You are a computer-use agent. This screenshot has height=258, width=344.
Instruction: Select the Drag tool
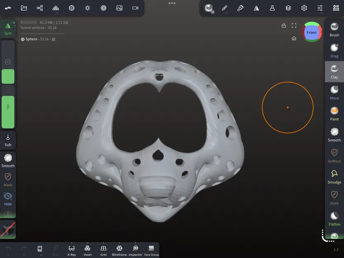335,51
